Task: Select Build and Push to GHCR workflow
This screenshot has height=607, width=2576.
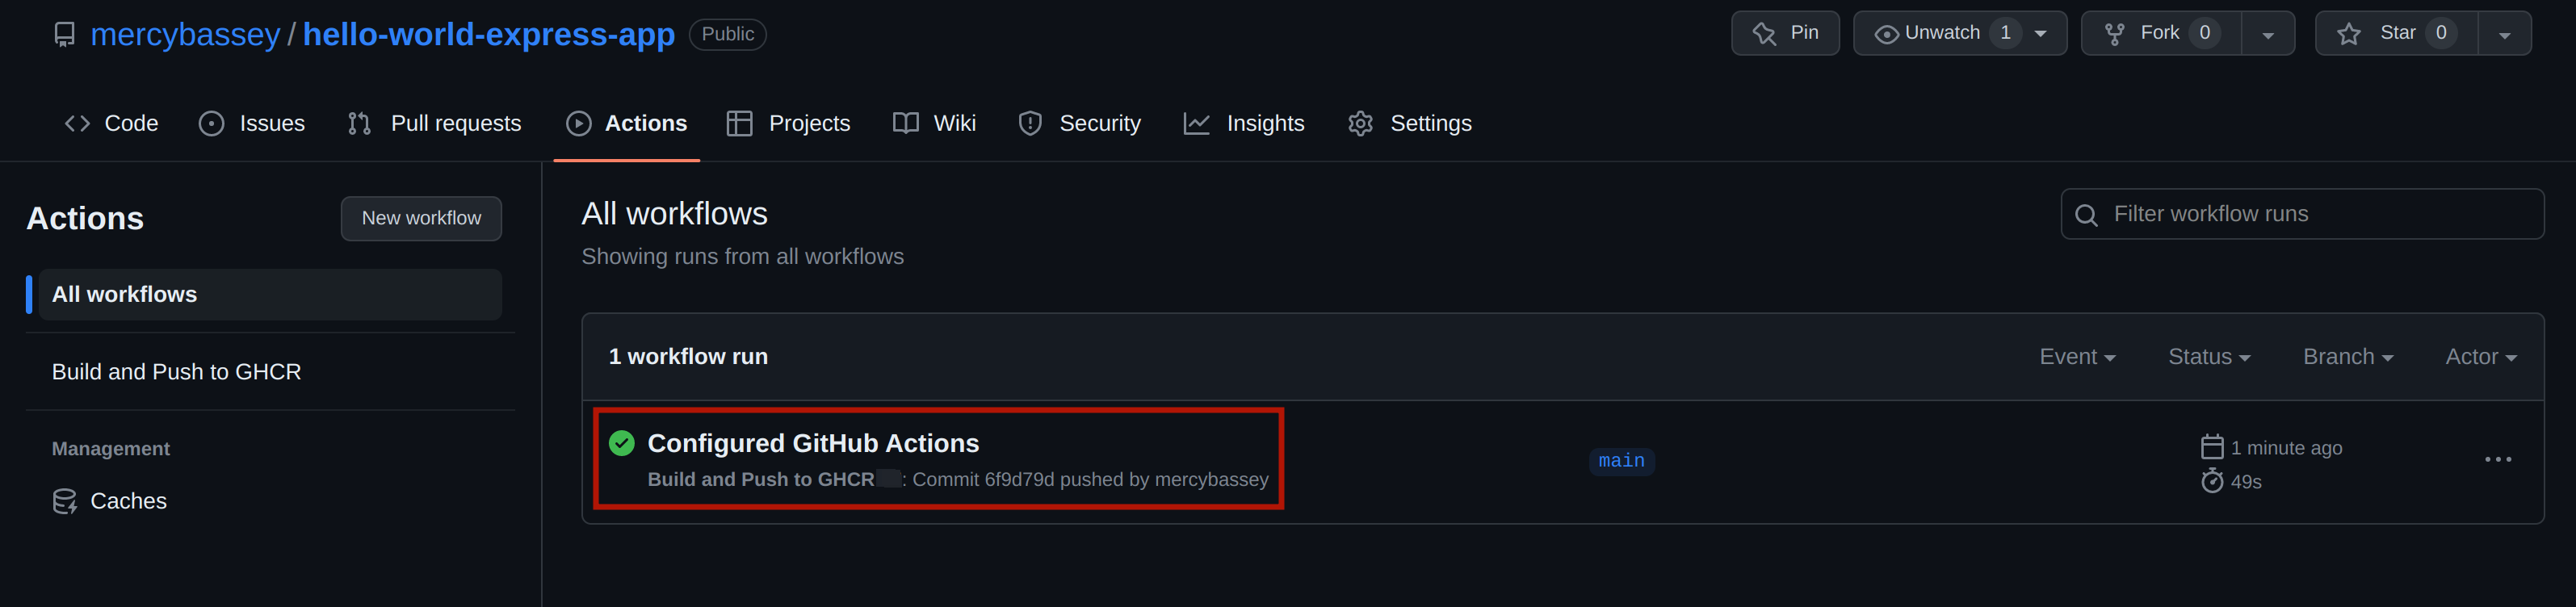Action: (176, 372)
